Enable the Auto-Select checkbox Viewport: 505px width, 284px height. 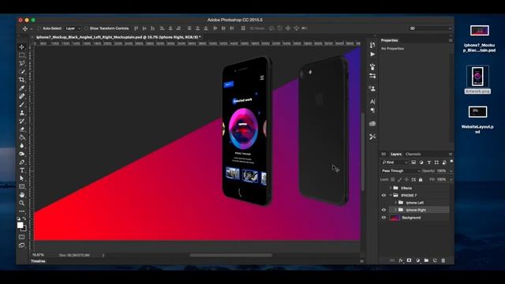[39, 28]
